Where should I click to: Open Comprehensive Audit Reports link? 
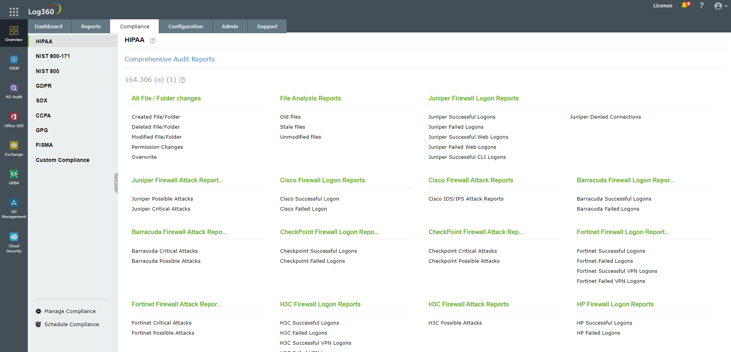[170, 59]
